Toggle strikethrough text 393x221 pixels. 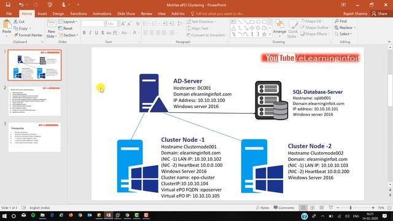109,33
